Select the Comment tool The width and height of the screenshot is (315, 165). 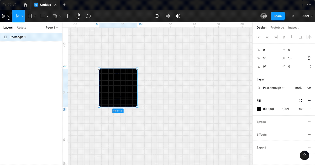tap(88, 16)
